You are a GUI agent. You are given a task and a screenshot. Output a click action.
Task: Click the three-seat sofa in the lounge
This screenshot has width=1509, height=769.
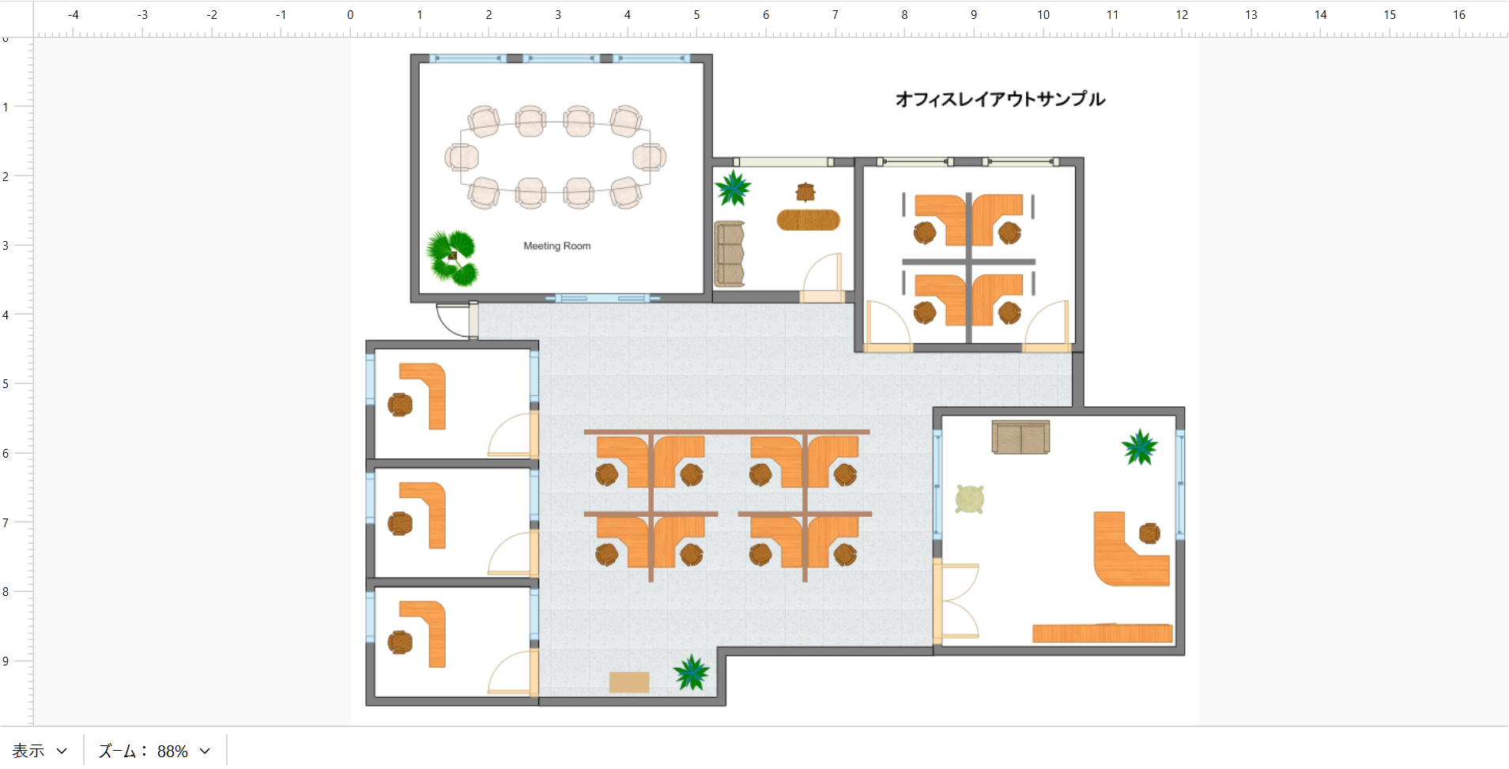point(729,254)
